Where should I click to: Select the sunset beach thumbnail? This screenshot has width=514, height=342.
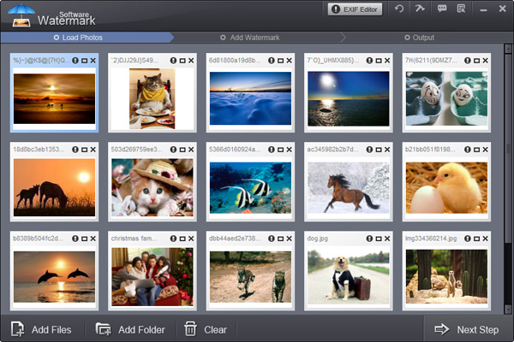55,99
